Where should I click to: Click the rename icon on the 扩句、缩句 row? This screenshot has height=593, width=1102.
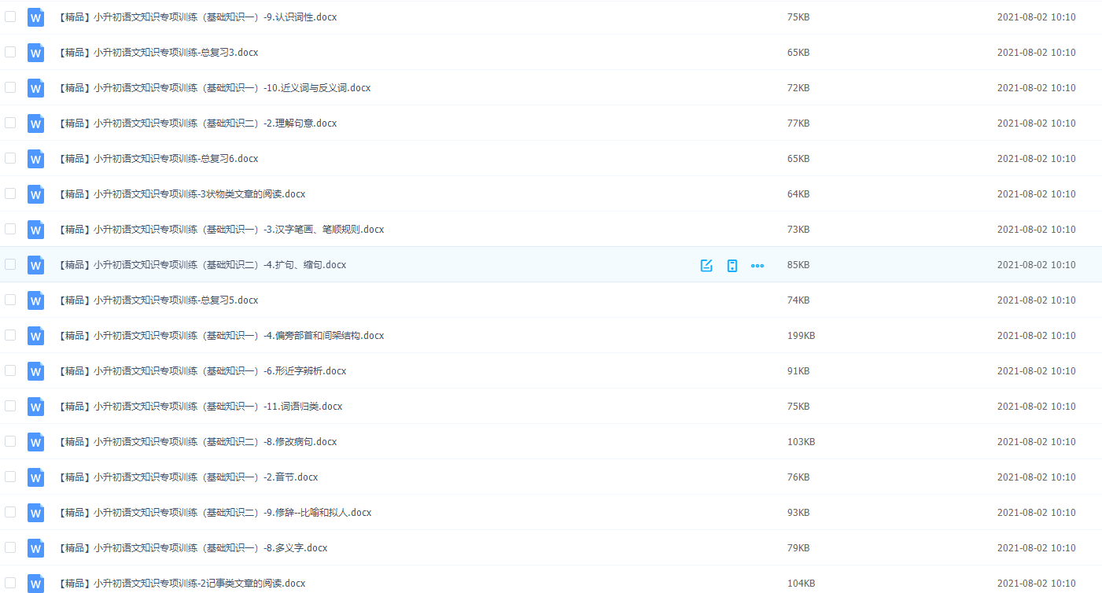[x=706, y=265]
